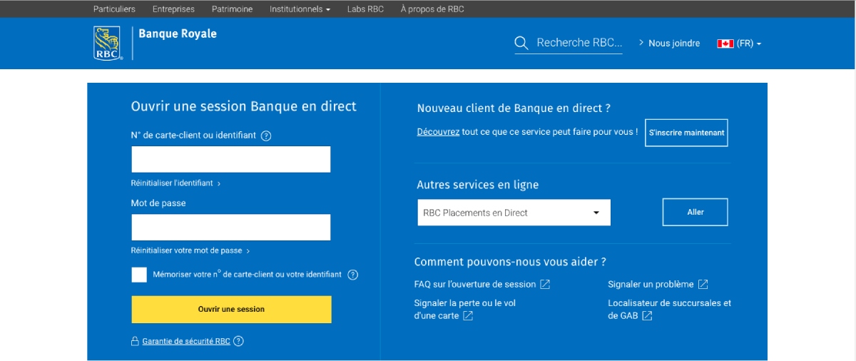This screenshot has width=856, height=361.
Task: Click the search magnifier icon
Action: [521, 43]
